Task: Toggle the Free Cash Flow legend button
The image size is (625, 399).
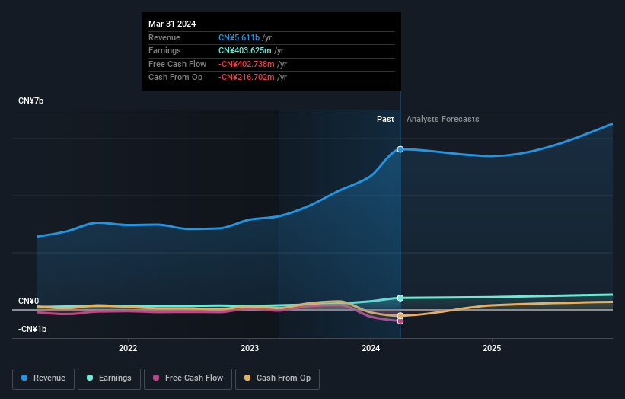Action: [188, 378]
